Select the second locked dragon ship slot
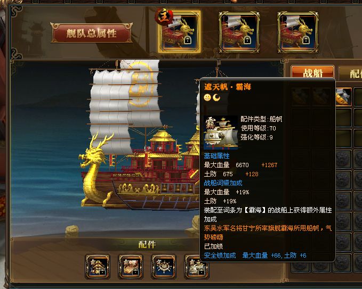This screenshot has height=289, width=362. 239,32
